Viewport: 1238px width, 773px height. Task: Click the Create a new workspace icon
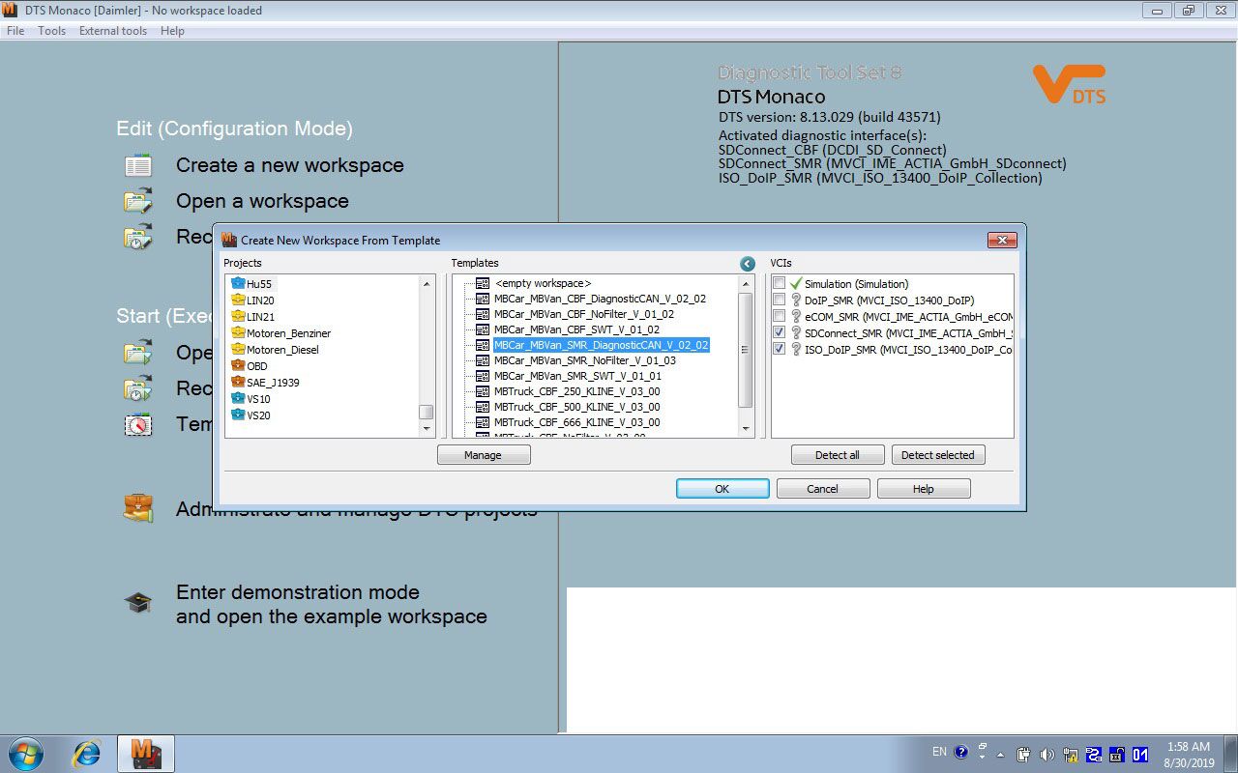[138, 165]
